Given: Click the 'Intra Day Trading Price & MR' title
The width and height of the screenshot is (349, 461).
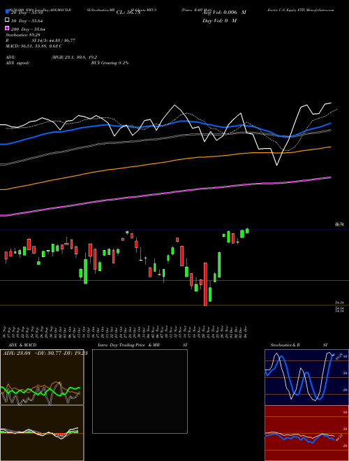Looking at the screenshot, I should (x=128, y=345).
